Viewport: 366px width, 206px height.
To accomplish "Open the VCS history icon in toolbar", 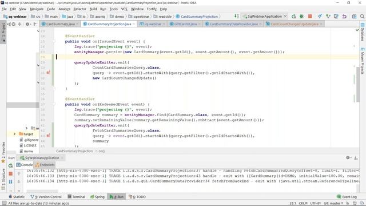I will point(336,17).
